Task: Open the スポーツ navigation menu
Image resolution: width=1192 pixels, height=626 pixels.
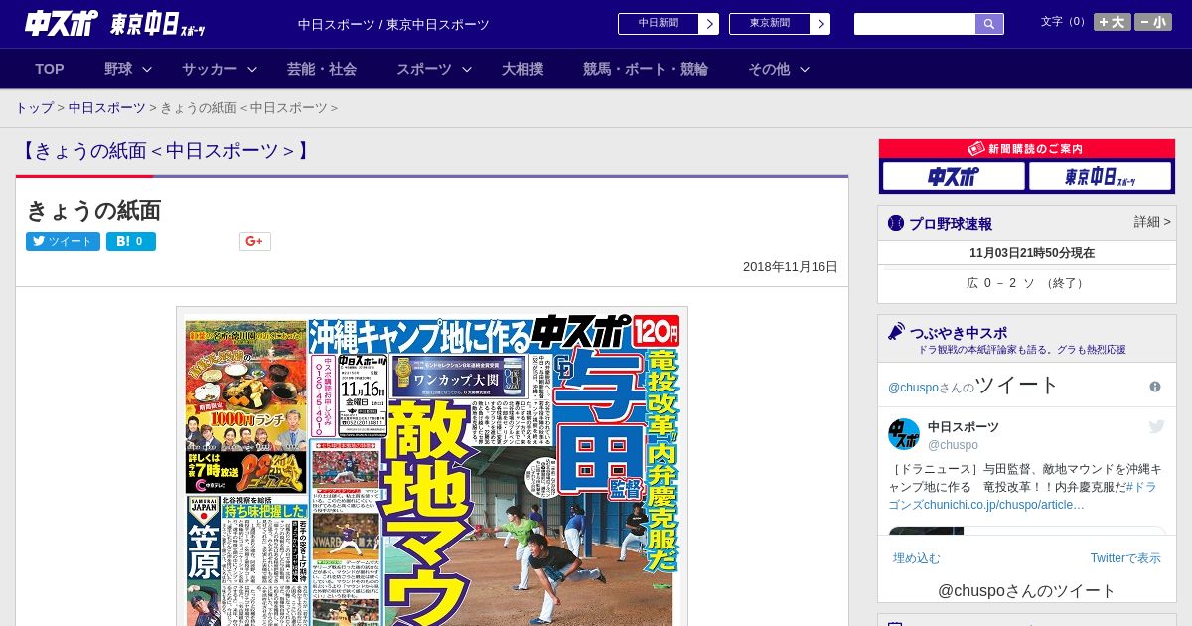Action: tap(424, 69)
